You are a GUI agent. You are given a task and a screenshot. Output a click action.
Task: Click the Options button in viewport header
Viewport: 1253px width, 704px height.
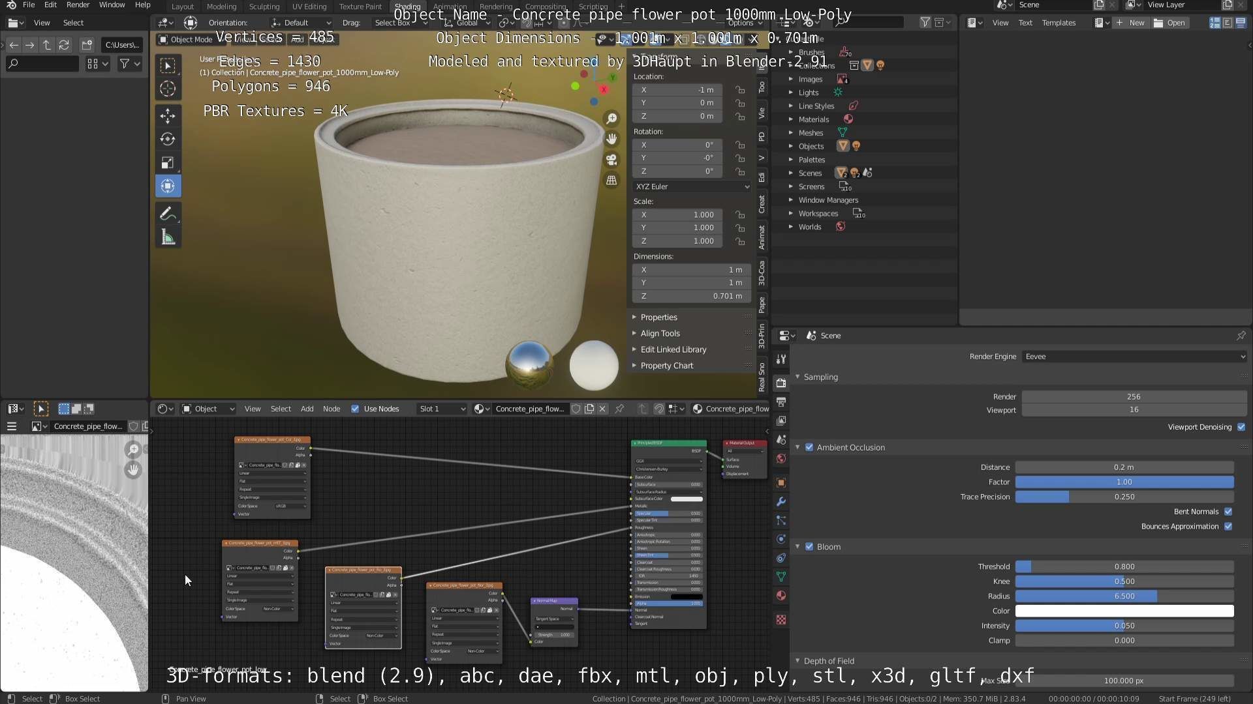745,23
